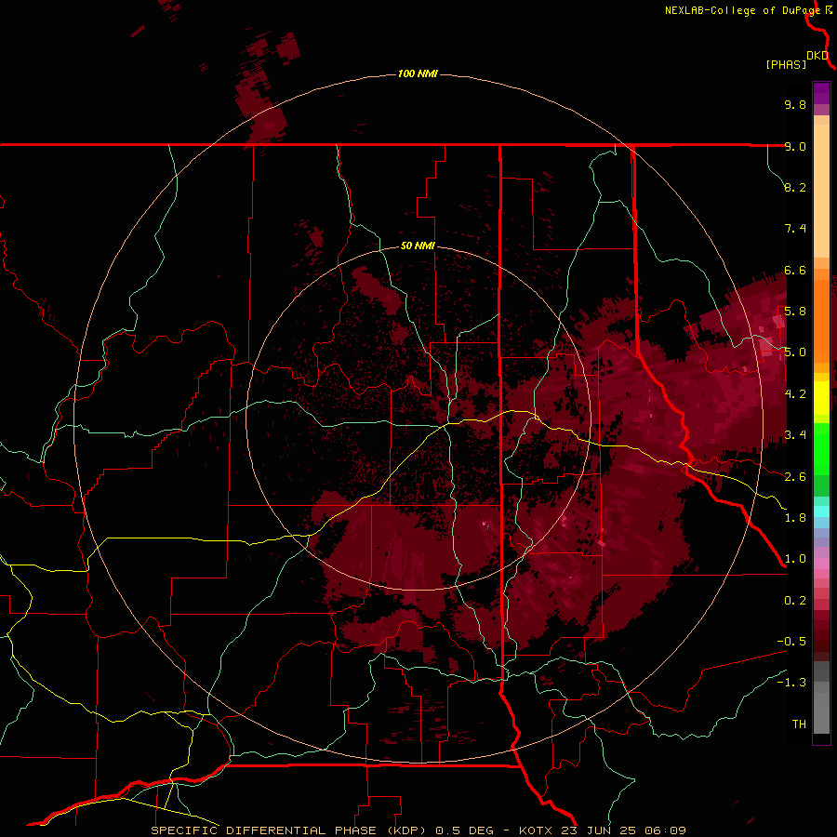Image resolution: width=837 pixels, height=837 pixels.
Task: Pick the light peach segment of color scale
Action: point(821,193)
